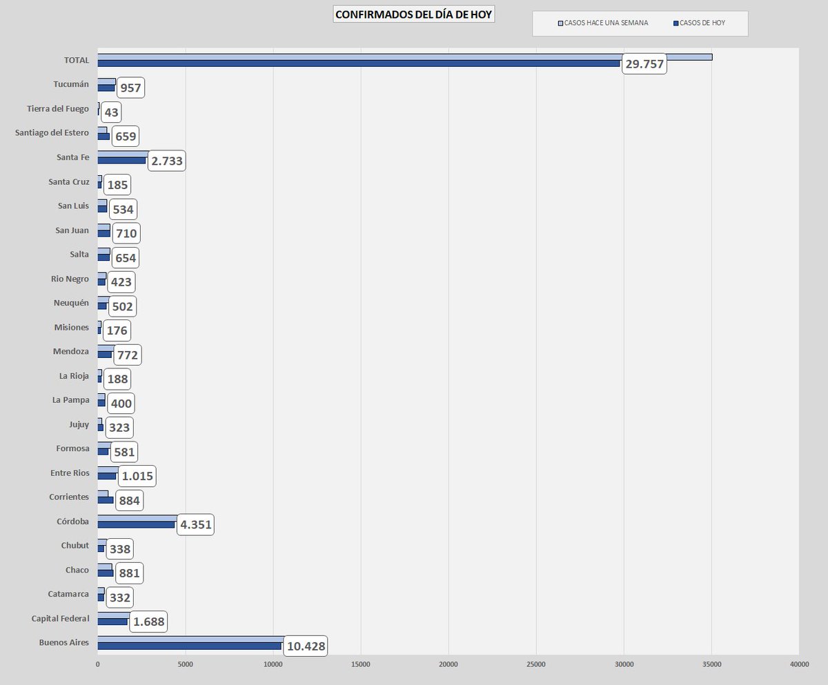Viewport: 828px width, 685px height.
Task: Click the Córdoba data label 4.351
Action: pos(195,525)
